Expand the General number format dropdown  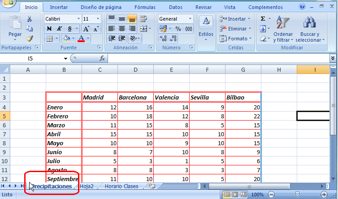(191, 19)
